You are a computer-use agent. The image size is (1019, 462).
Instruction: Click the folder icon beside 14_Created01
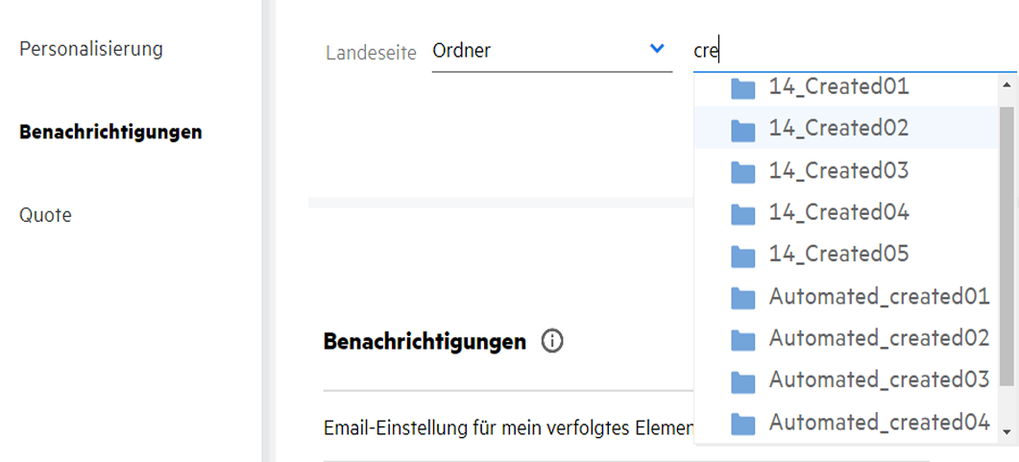(x=742, y=88)
